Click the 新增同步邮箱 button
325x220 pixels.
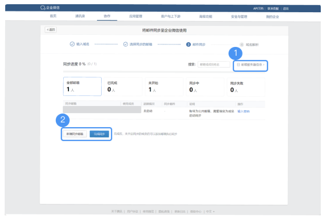(x=75, y=134)
